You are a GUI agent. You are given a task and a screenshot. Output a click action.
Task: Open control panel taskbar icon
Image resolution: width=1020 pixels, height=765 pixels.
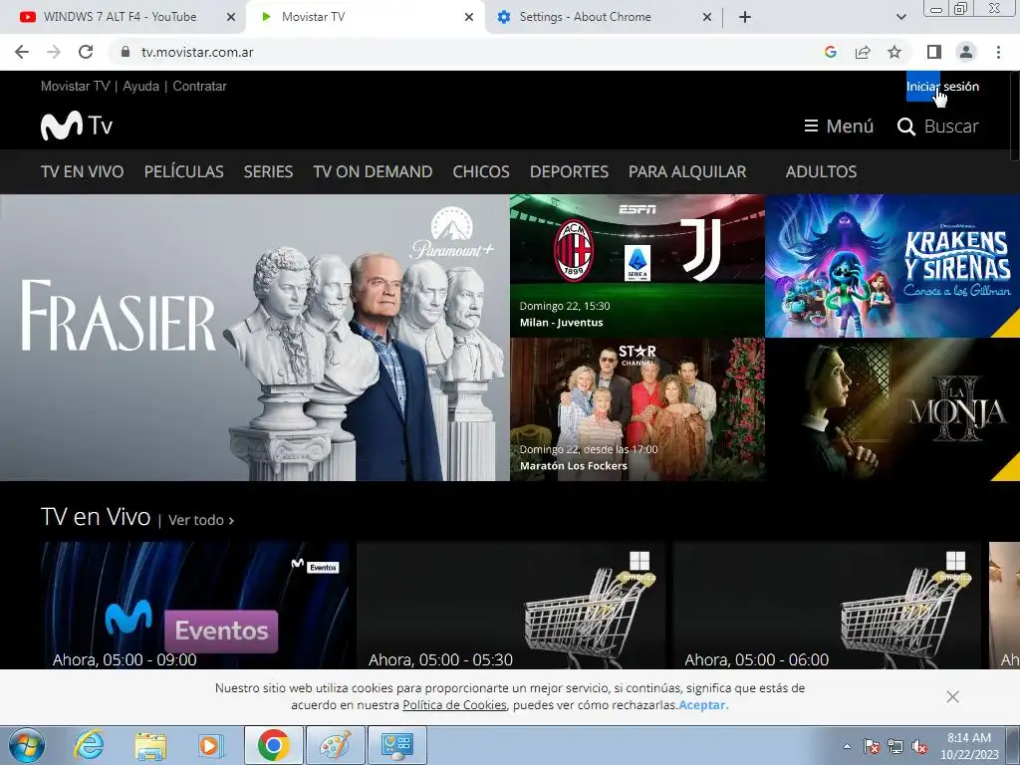(396, 745)
